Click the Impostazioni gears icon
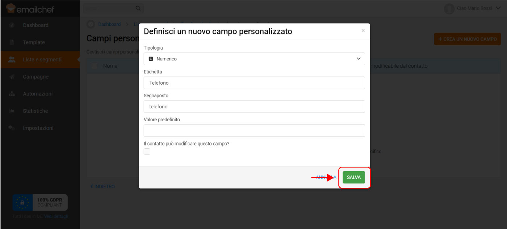 pyautogui.click(x=12, y=128)
